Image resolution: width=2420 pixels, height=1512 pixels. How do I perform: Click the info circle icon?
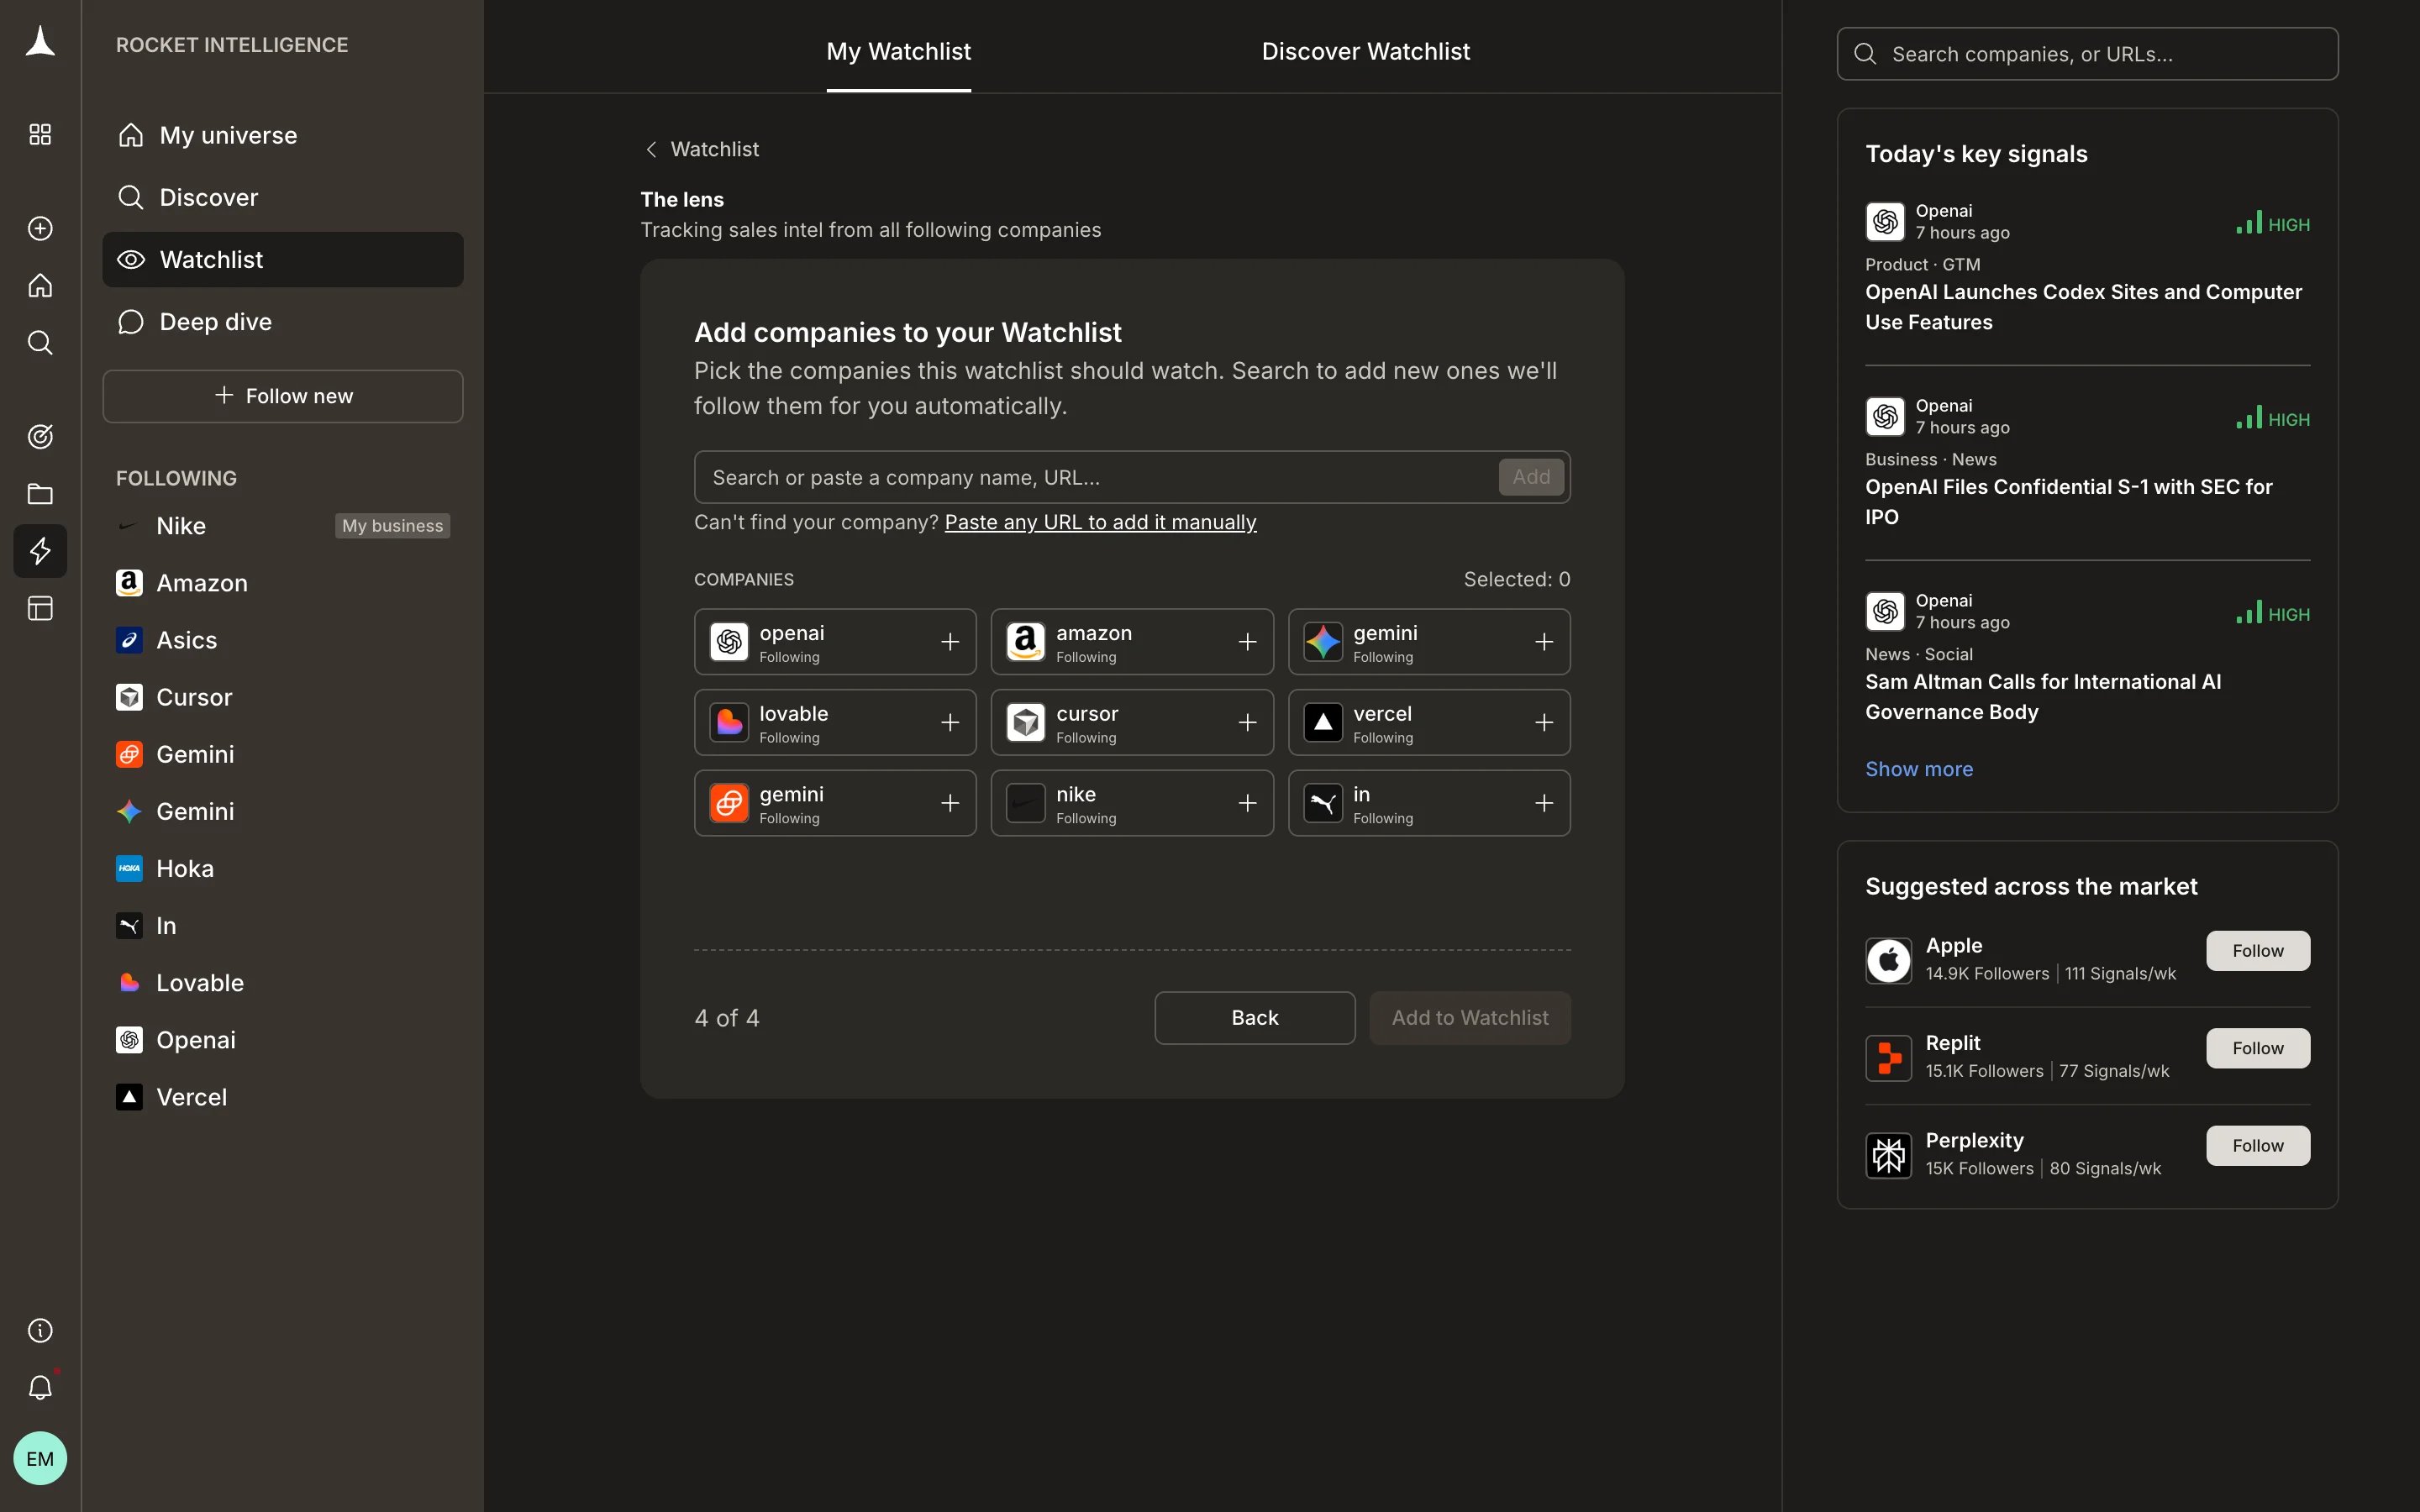(40, 1330)
